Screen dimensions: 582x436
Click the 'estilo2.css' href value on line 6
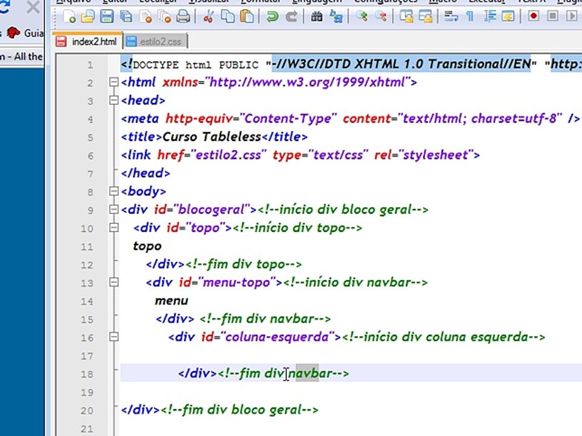229,155
